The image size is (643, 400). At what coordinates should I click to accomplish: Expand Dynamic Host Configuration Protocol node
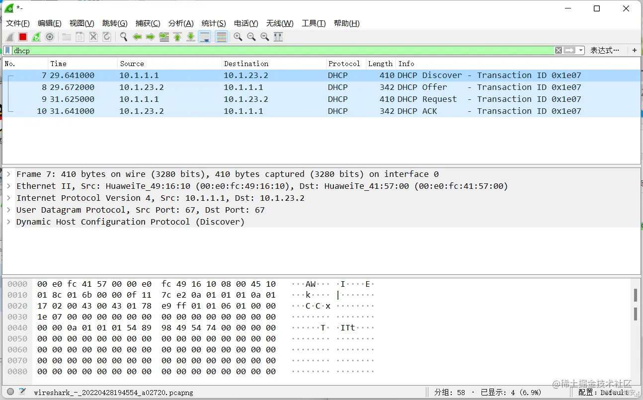(8, 222)
